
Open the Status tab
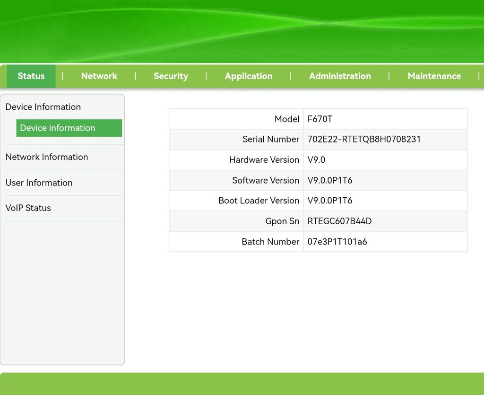31,76
